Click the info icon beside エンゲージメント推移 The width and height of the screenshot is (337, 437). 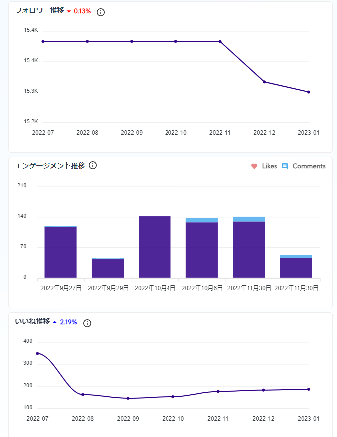[x=93, y=165]
